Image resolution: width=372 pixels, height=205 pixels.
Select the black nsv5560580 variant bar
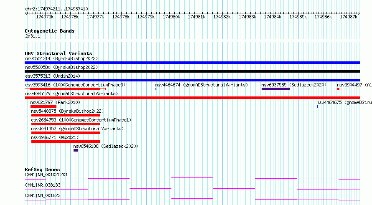(x=192, y=71)
